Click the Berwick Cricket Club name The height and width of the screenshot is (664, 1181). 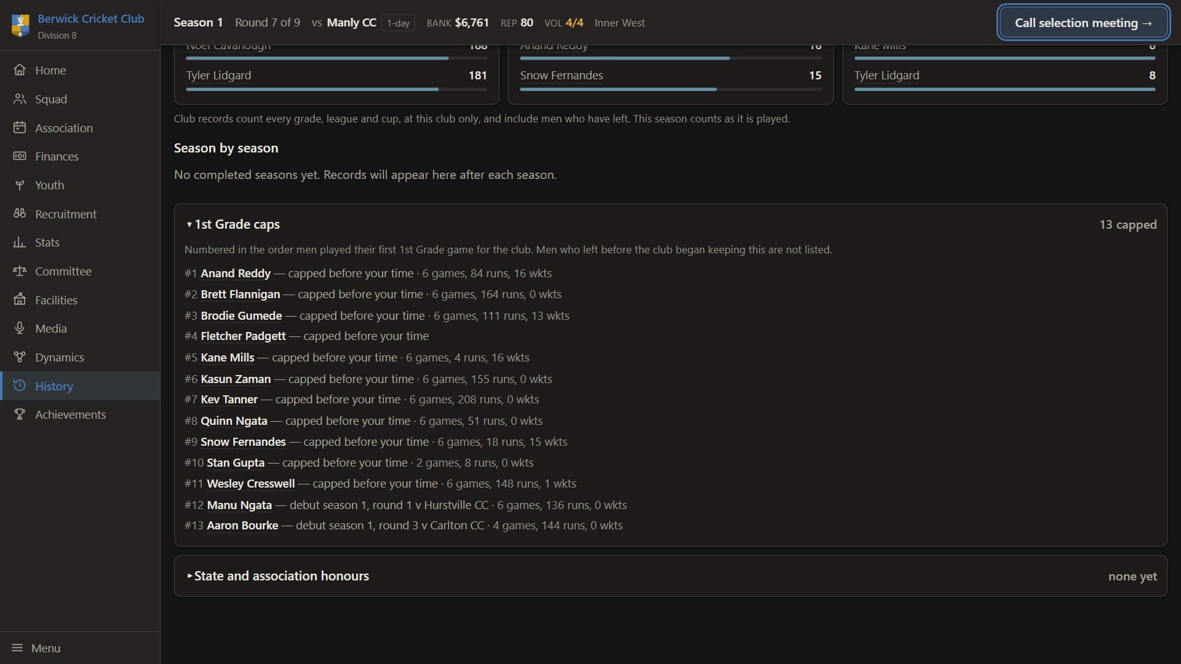click(91, 18)
